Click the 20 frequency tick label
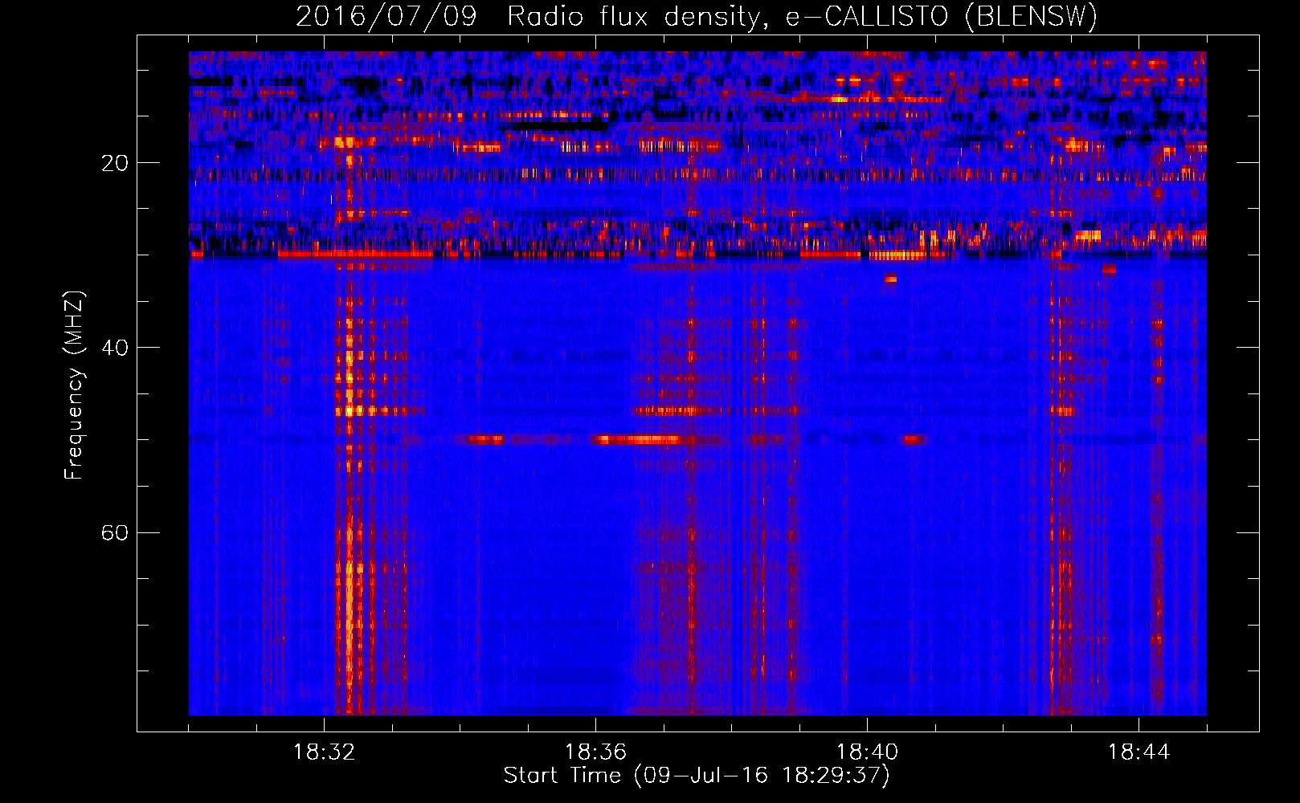This screenshot has width=1300, height=803. point(115,163)
